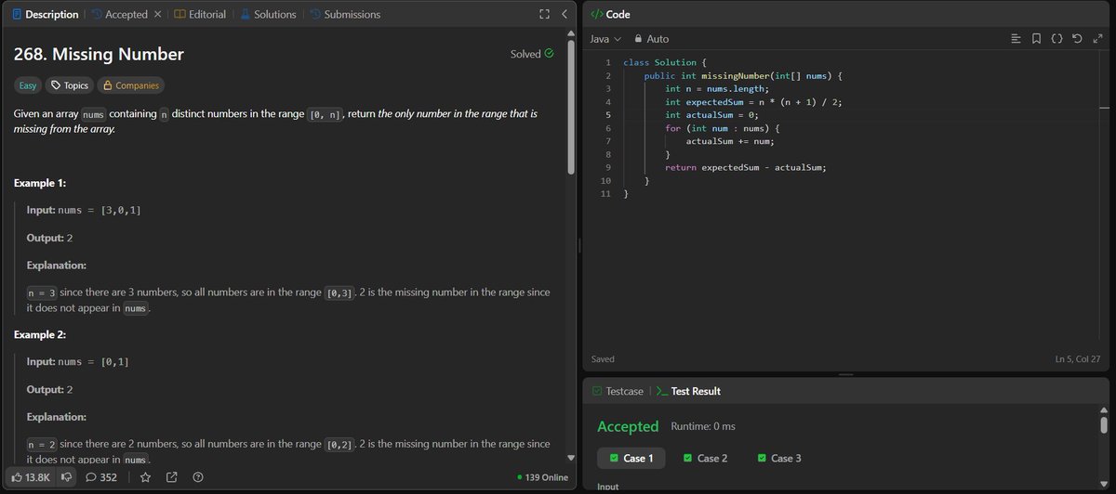Open the Submissions tab

tap(345, 14)
